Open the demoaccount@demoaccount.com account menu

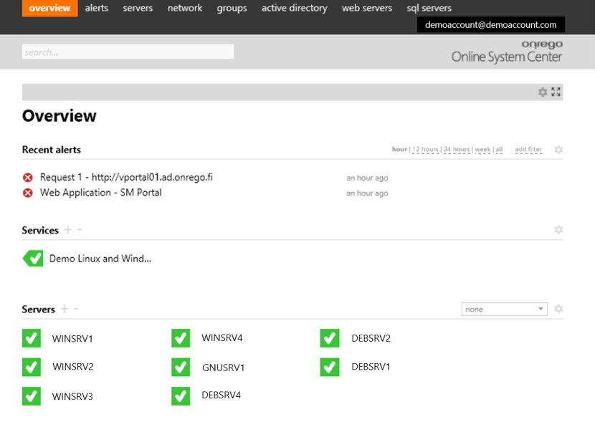pyautogui.click(x=491, y=24)
